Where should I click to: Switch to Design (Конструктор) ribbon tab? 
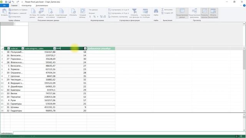tap(27, 5)
